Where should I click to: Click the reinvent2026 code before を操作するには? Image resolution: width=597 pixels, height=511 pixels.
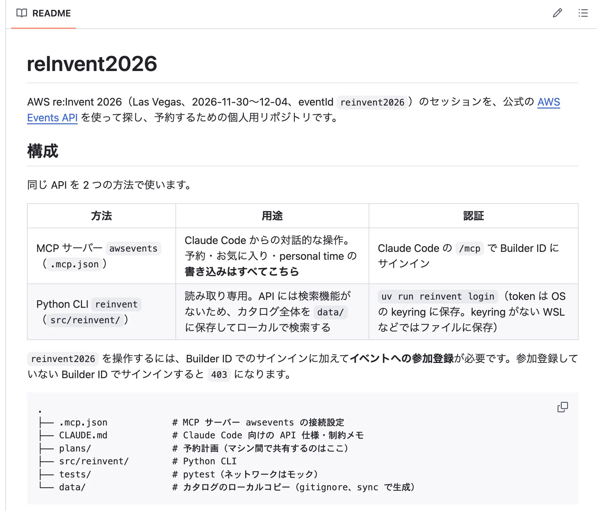pos(63,359)
